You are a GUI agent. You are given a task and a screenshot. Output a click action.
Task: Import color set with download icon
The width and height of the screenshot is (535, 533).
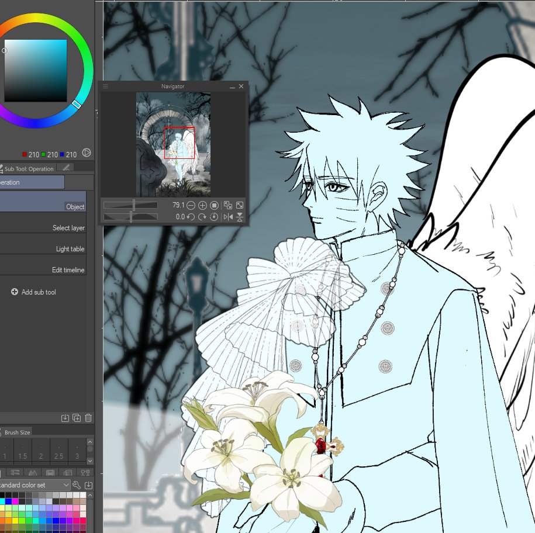pos(88,485)
